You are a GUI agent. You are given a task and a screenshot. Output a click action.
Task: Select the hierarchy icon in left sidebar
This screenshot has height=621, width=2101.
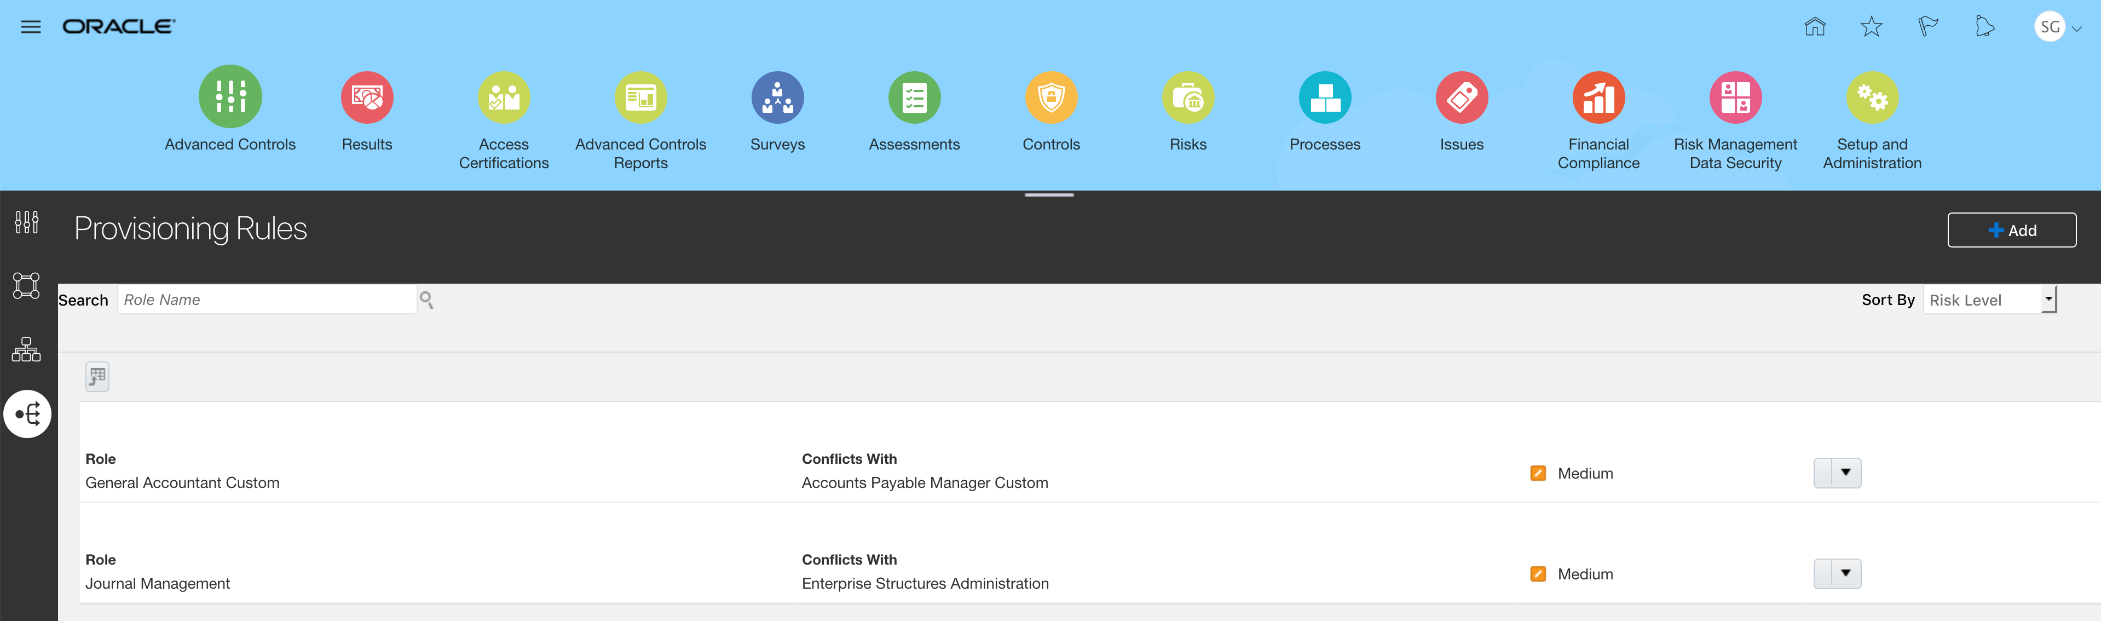click(27, 349)
